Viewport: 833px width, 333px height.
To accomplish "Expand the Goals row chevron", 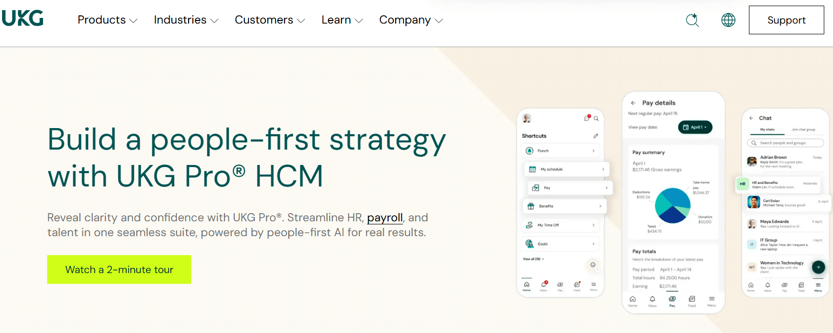I will [594, 244].
